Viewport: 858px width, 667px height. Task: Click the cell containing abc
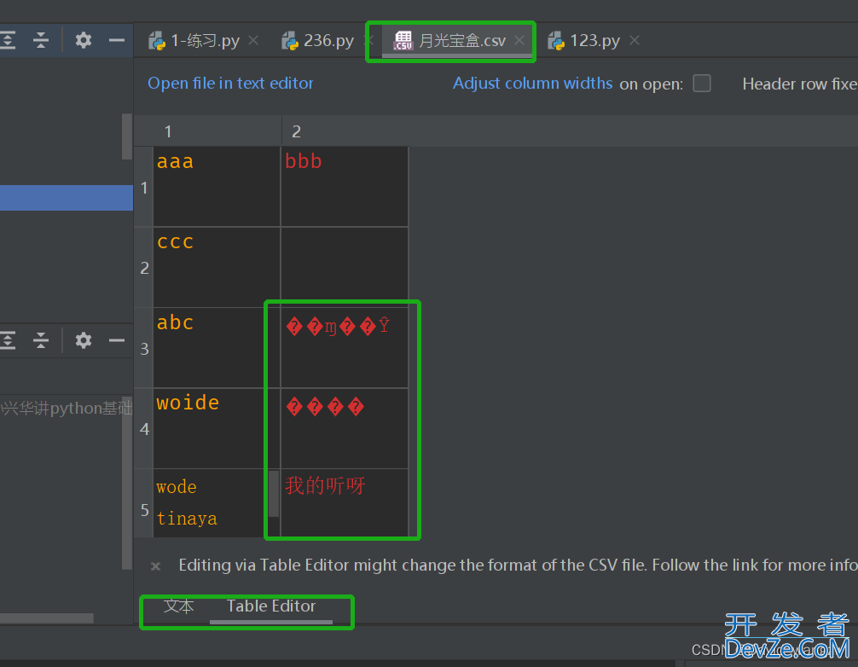[217, 347]
